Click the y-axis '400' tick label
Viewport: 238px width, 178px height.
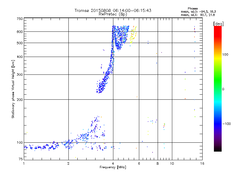pyautogui.click(x=20, y=57)
